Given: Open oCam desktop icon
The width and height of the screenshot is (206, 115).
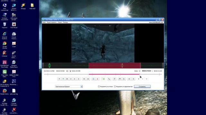Looking at the screenshot, I should (14, 44).
